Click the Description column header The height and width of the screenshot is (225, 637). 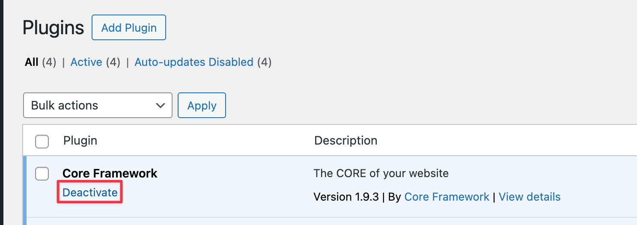pos(345,140)
